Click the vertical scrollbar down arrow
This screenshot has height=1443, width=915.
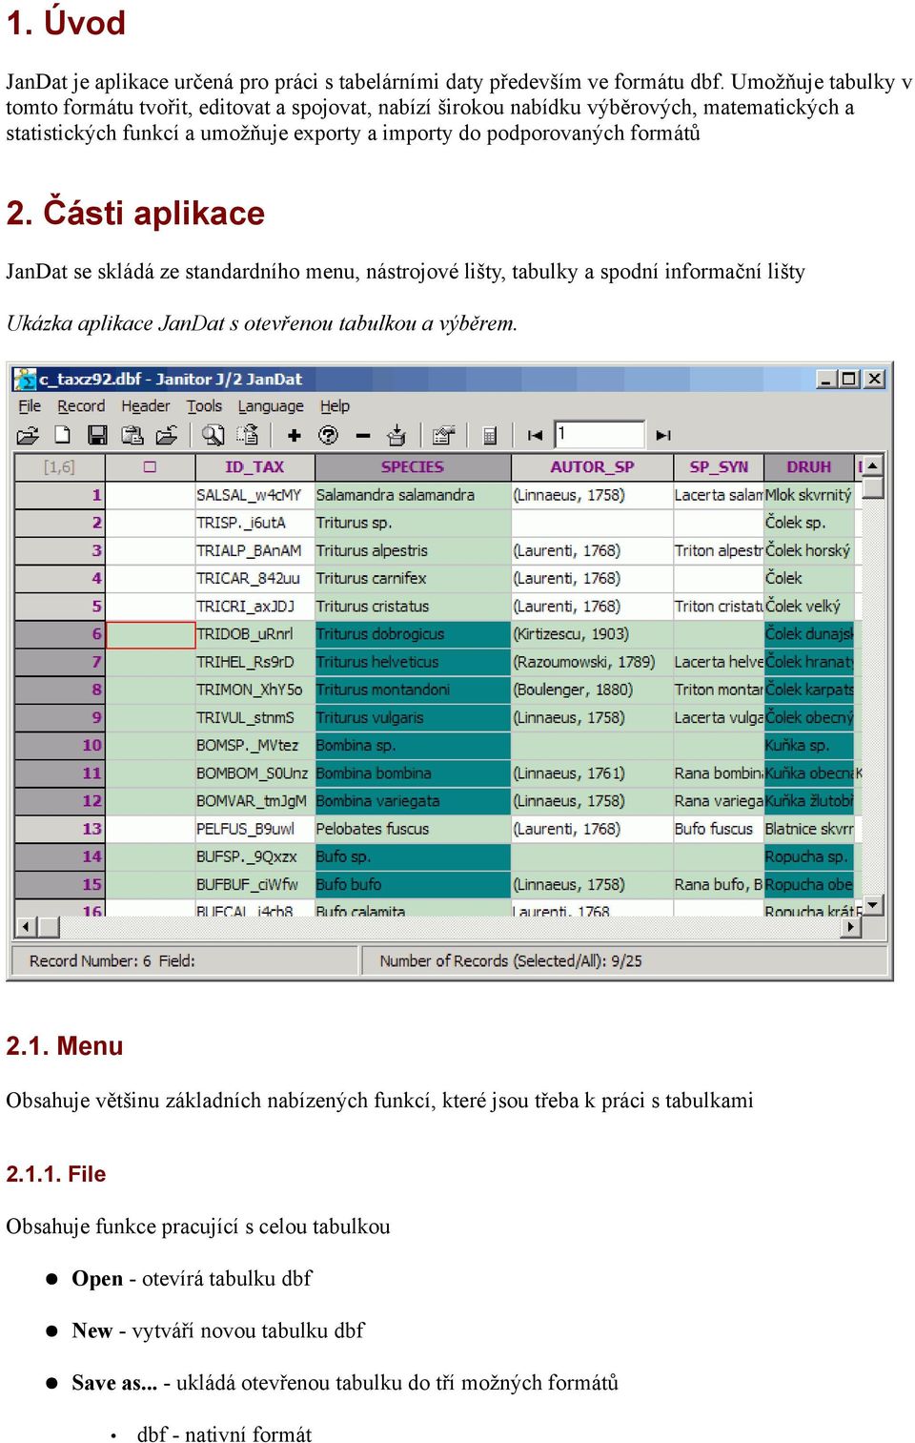(x=873, y=904)
